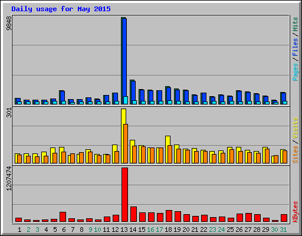
Task: Click the red KBytes bar for day 6
Action: click(63, 217)
